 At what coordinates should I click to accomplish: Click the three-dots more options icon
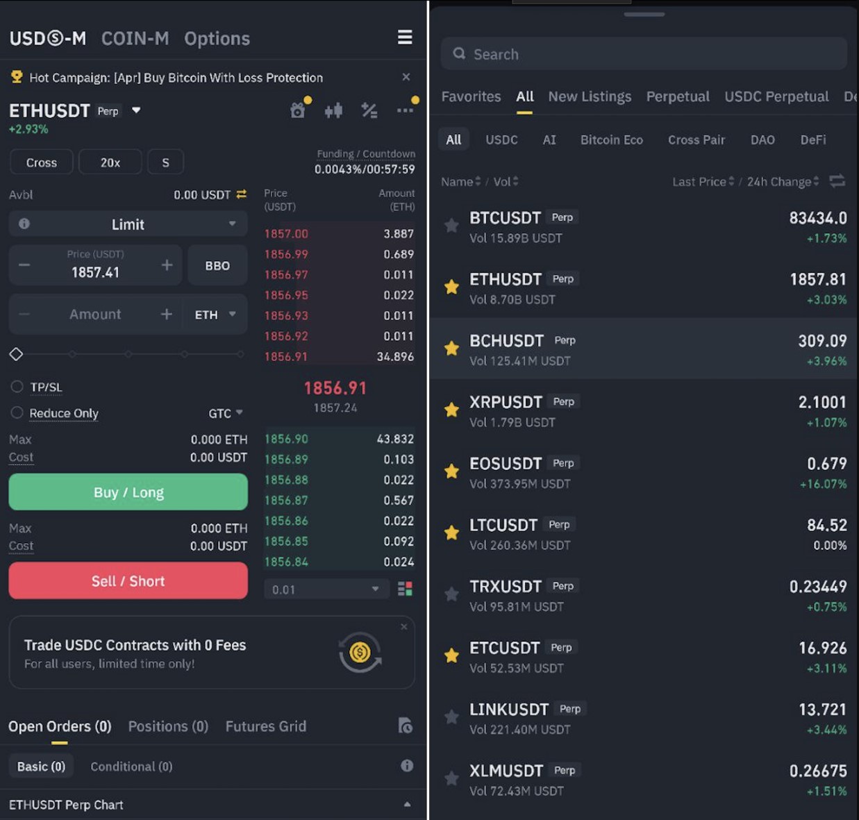405,110
